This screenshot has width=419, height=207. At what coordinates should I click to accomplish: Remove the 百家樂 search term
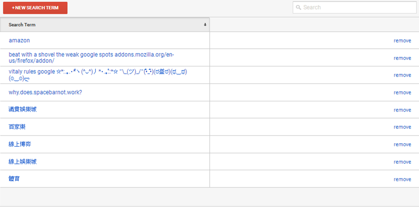point(402,127)
